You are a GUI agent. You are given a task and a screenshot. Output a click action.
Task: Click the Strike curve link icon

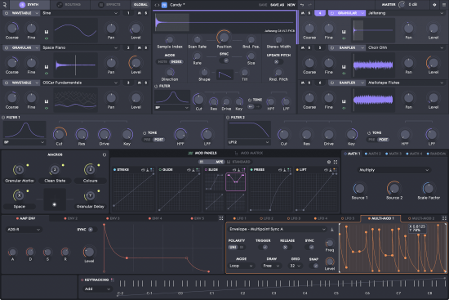(143, 170)
